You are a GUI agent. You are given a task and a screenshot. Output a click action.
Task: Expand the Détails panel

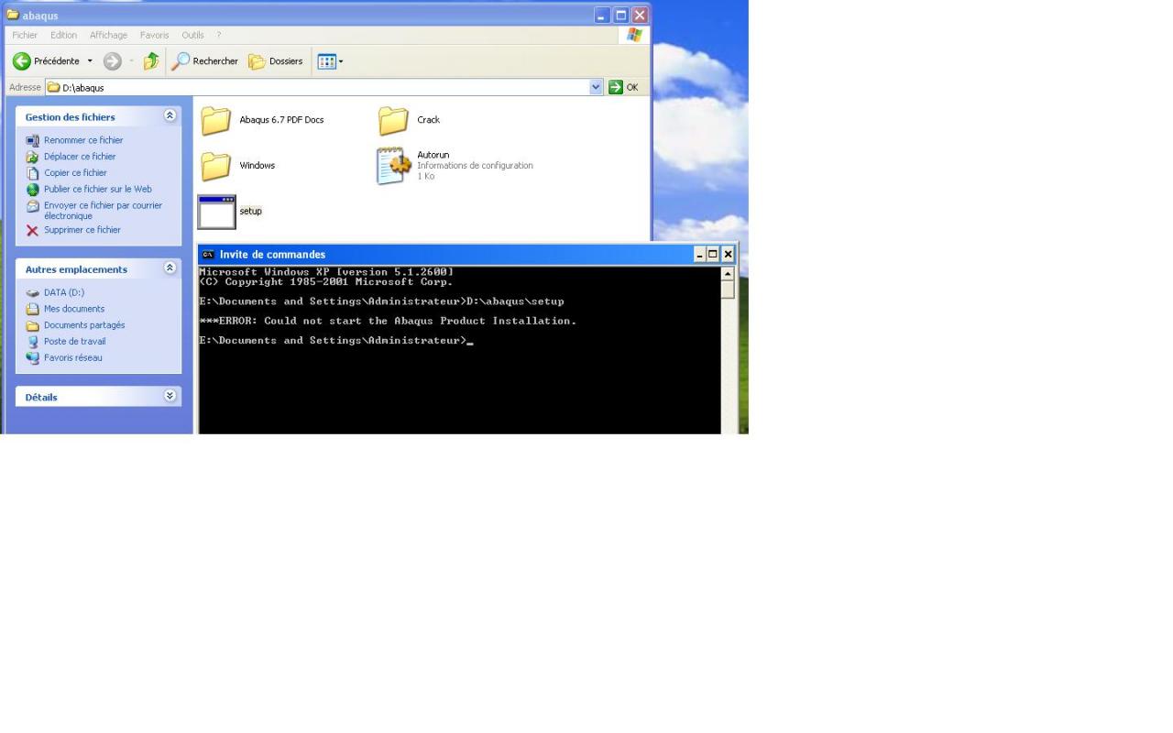[170, 397]
